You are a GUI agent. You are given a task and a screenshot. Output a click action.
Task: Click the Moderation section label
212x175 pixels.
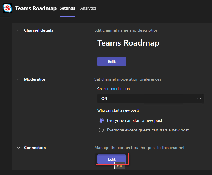coord(35,79)
